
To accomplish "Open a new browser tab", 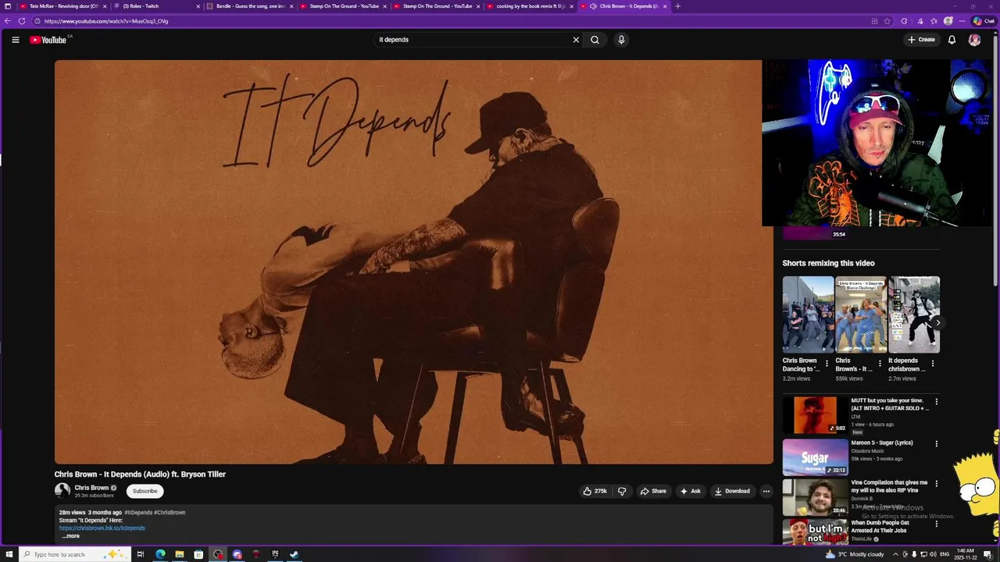I will click(677, 6).
